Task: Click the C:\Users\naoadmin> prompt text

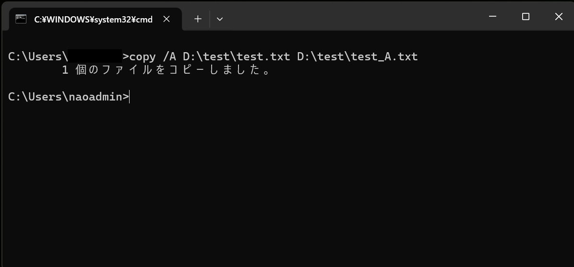Action: coord(68,97)
